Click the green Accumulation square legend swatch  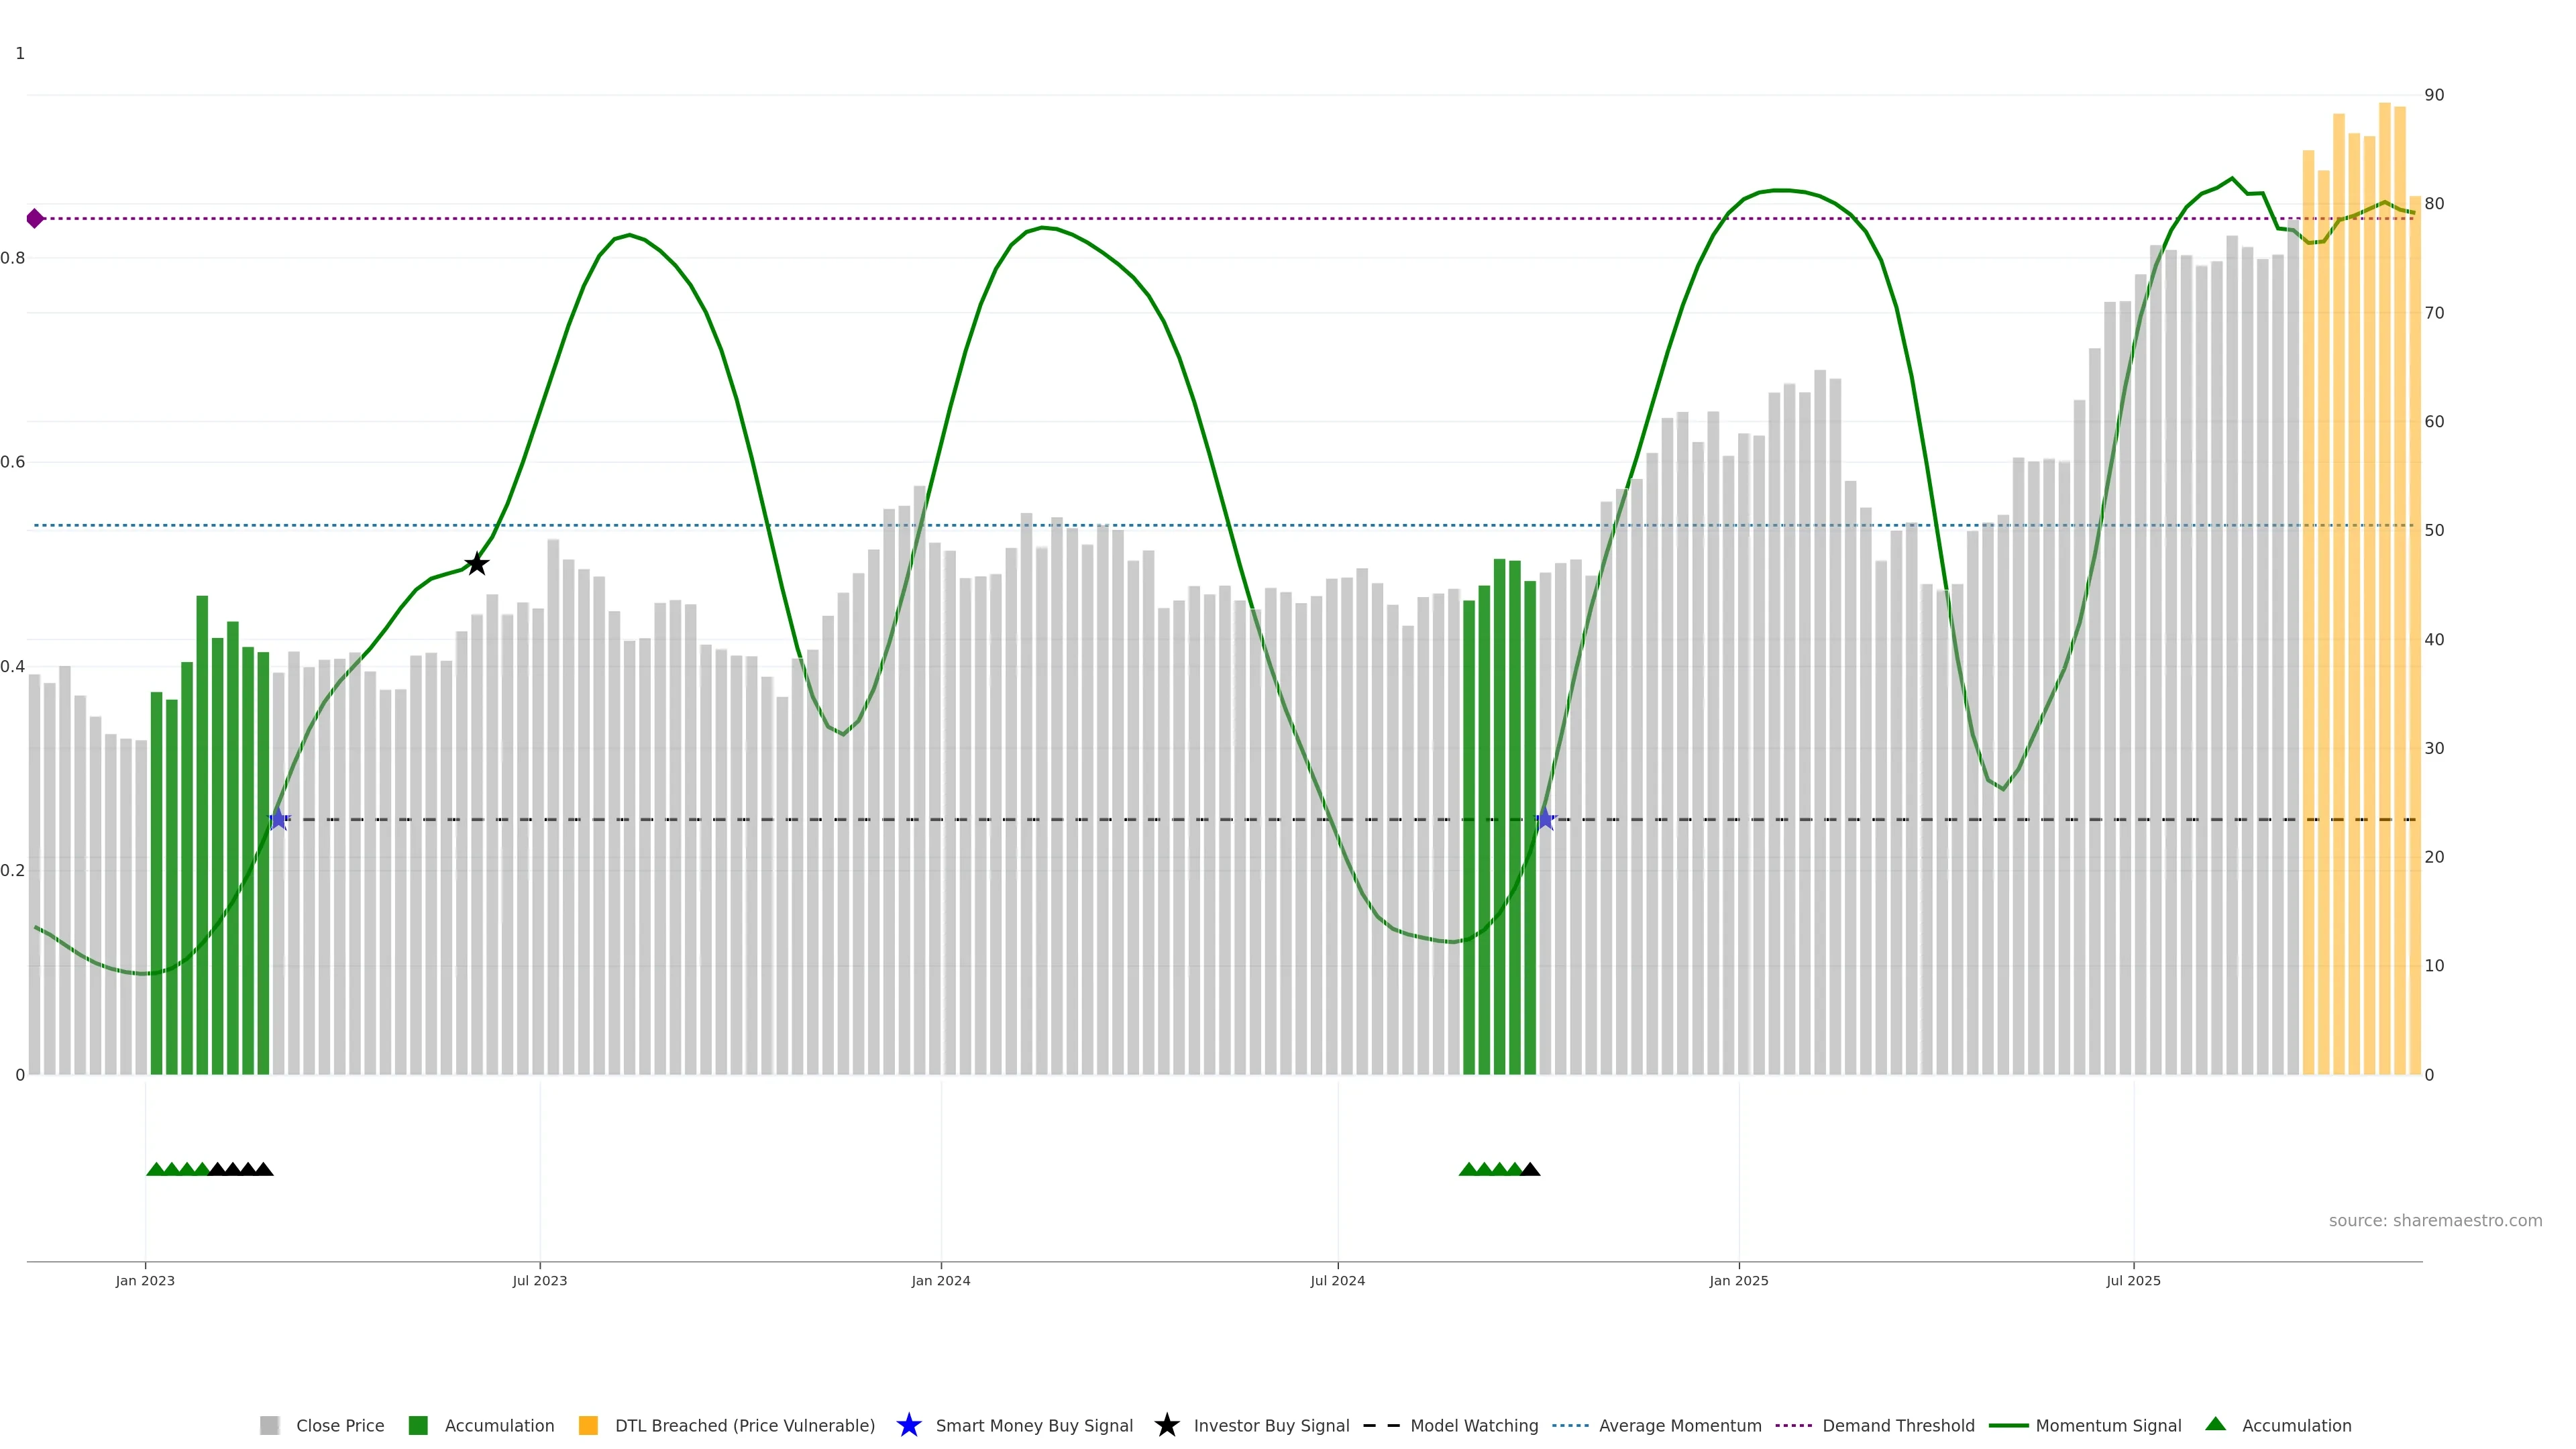418,1425
